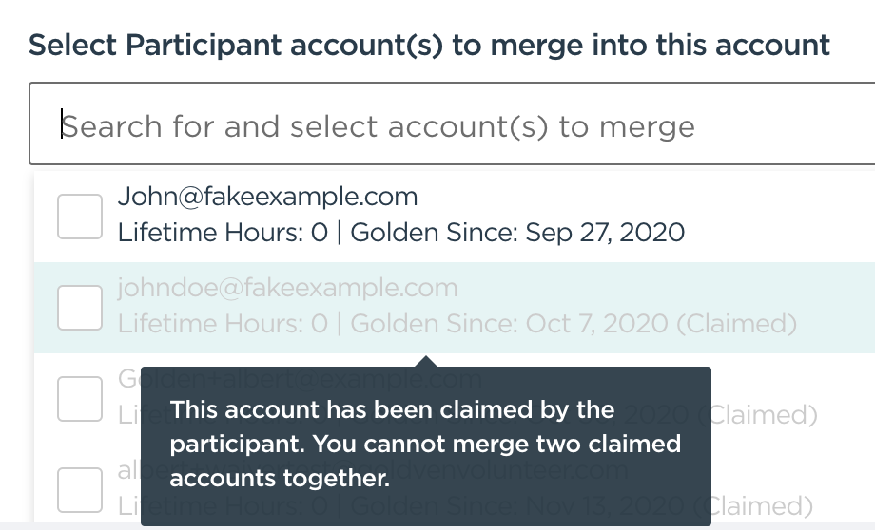This screenshot has width=875, height=530.
Task: Tick the Golden+albert@example.com row checkbox
Action: [80, 399]
